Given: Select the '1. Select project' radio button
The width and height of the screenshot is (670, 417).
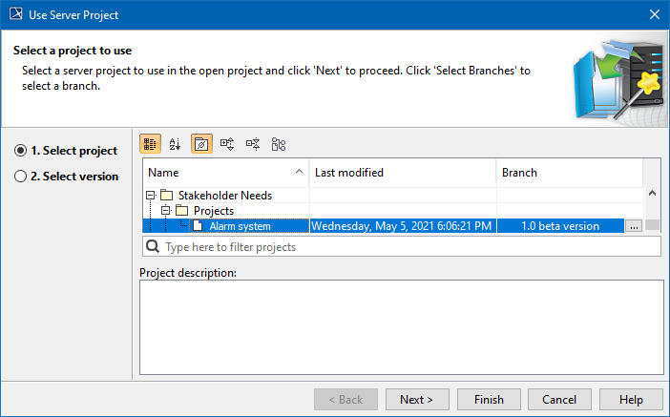Looking at the screenshot, I should (21, 151).
